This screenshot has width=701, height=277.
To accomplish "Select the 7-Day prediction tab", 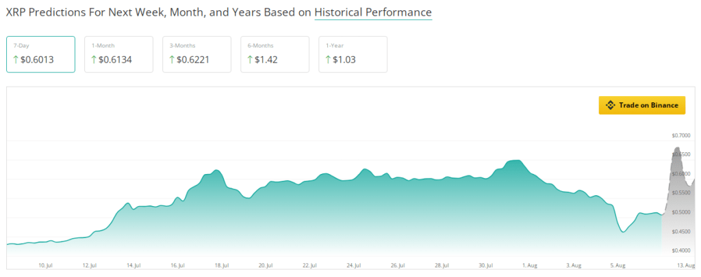I will (40, 54).
